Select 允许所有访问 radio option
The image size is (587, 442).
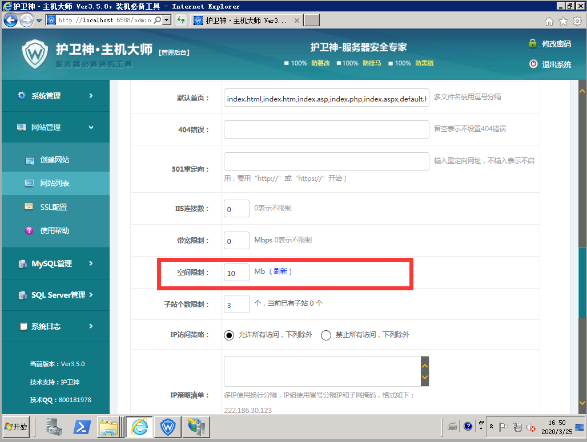click(x=229, y=335)
